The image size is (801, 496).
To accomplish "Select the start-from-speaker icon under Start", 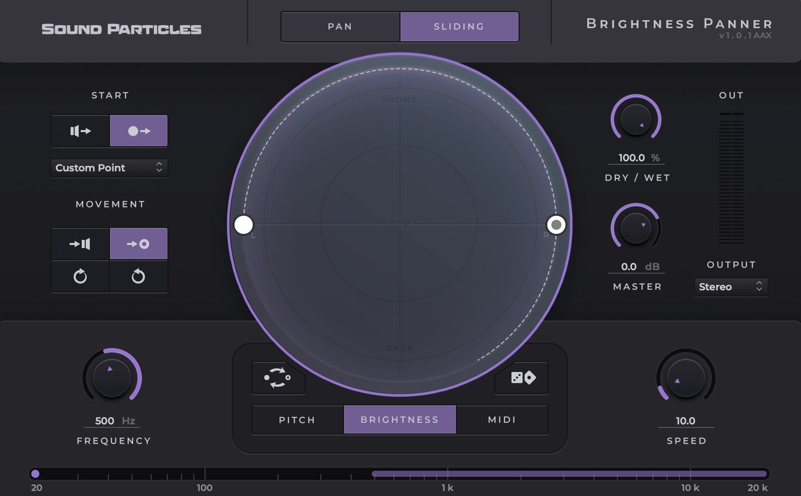I will pos(80,131).
